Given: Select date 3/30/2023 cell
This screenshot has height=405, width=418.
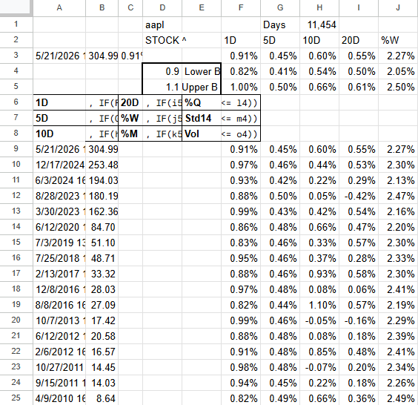Looking at the screenshot, I should tap(59, 211).
